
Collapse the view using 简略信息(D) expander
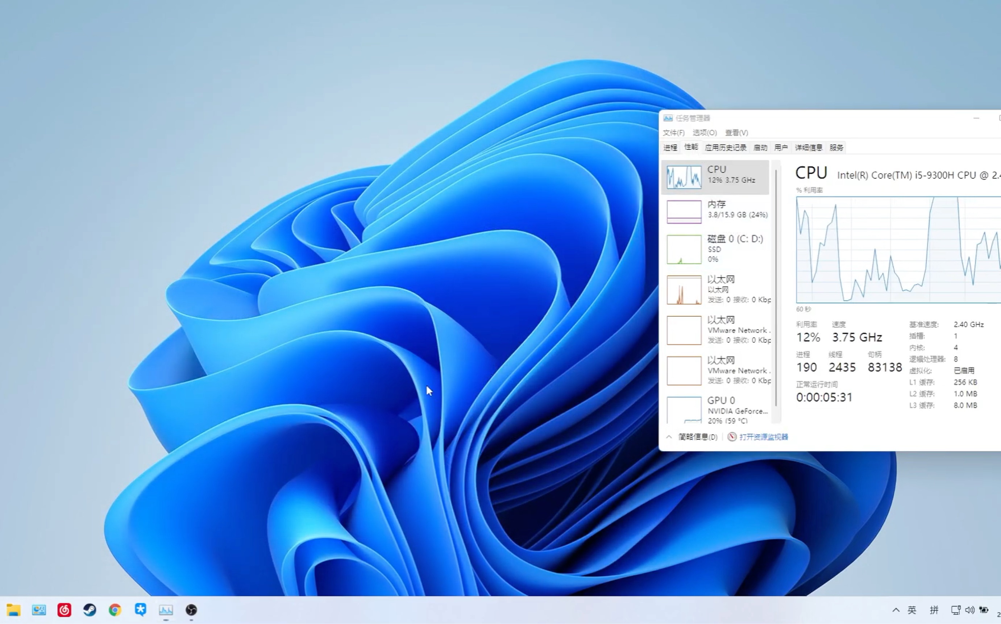coord(697,437)
